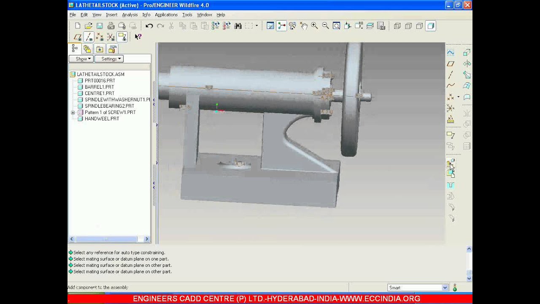Open the Layers icon in toolbar
540x304 pixels.
(370, 26)
